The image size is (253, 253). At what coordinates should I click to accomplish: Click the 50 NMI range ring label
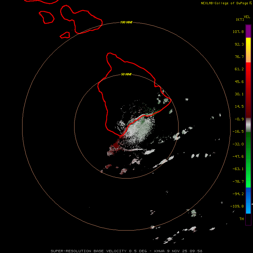[126, 74]
